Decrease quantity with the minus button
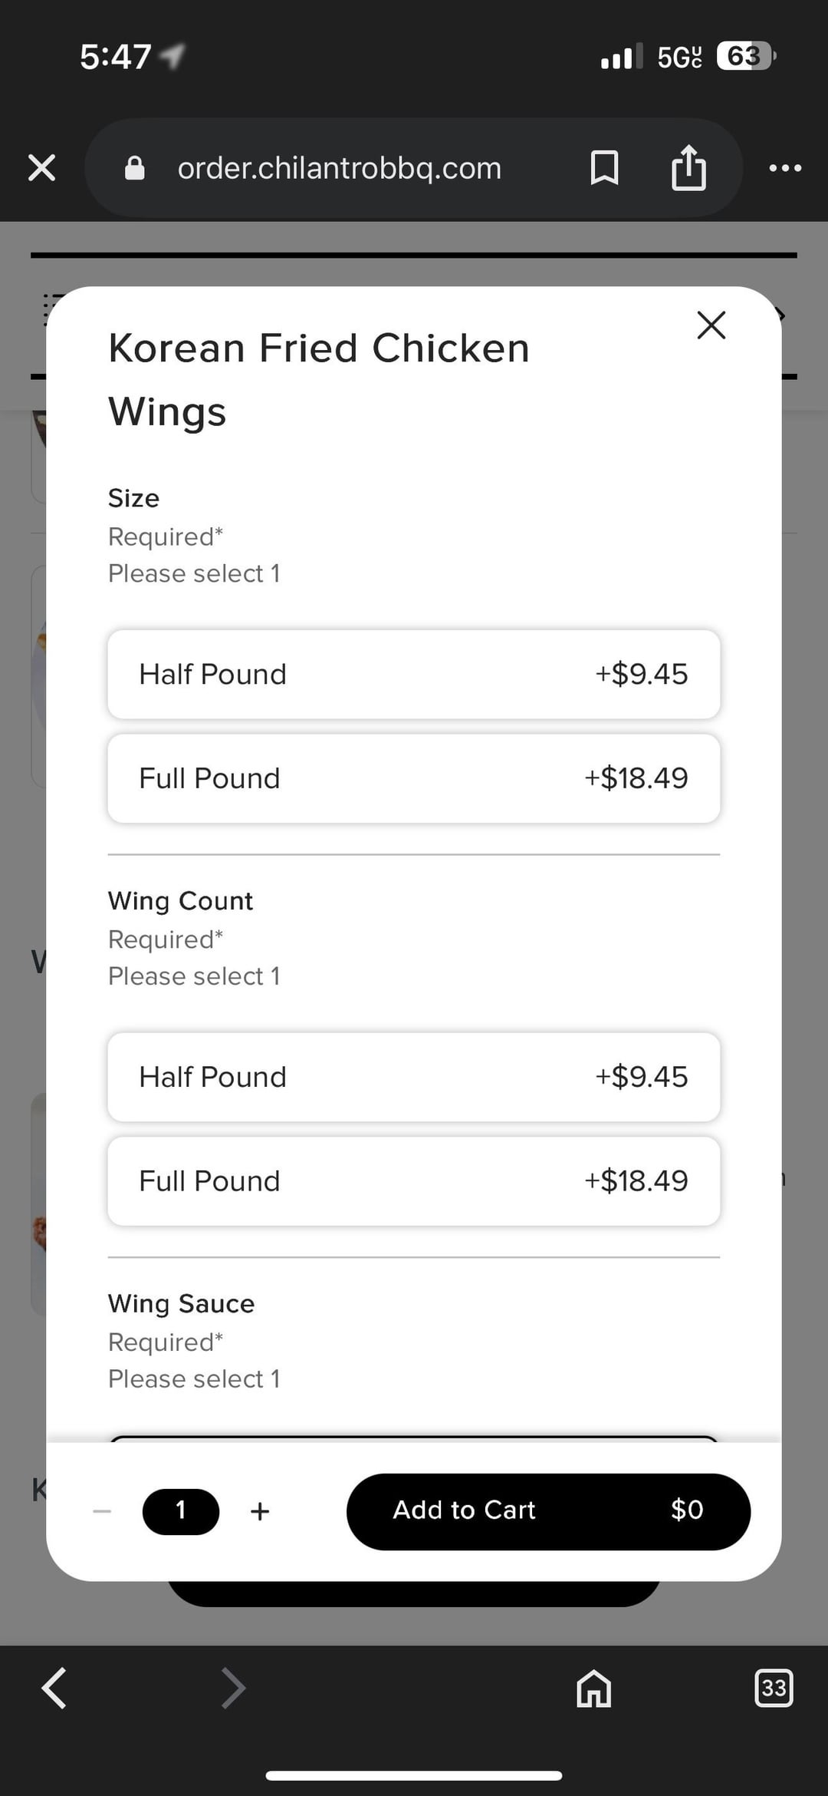The width and height of the screenshot is (828, 1796). [x=102, y=1511]
